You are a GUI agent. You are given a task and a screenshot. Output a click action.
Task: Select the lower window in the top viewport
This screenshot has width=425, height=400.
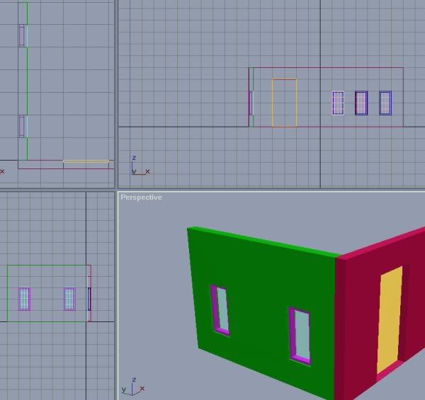point(22,126)
